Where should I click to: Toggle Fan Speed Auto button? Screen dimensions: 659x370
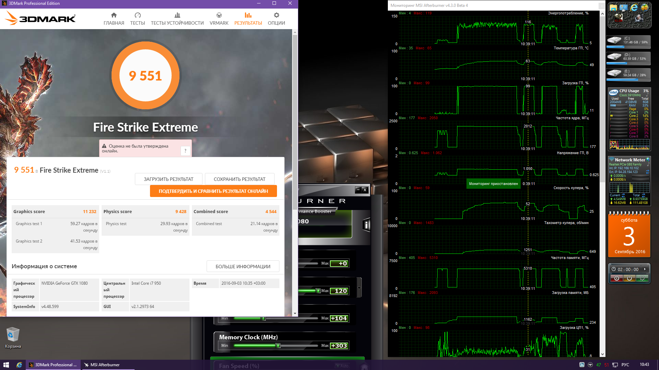(x=342, y=366)
